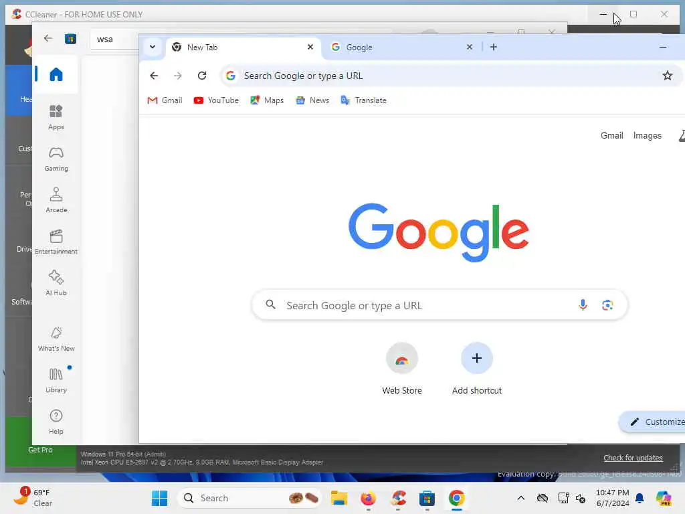The height and width of the screenshot is (514, 685).
Task: Open Apps section in Microsoft Store
Action: pos(56,118)
